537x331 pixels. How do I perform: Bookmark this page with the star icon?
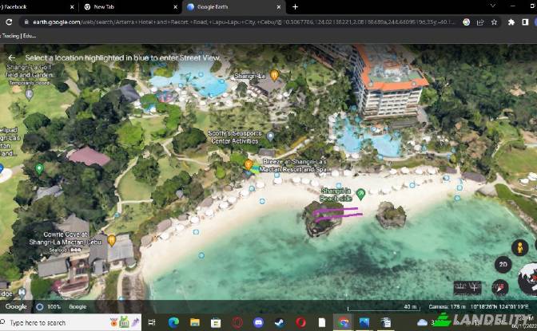tap(494, 22)
